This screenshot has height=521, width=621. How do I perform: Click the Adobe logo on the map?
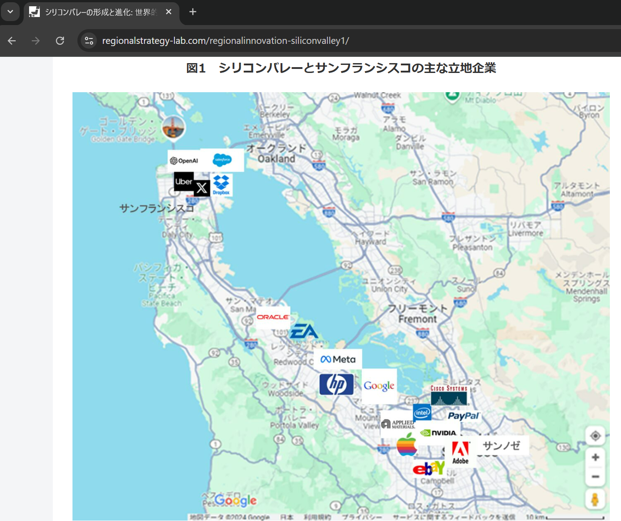[x=460, y=453]
